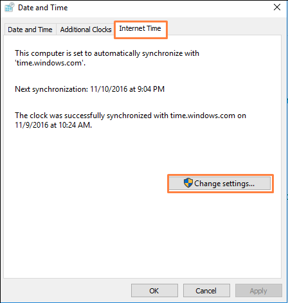Click the Date and Time window icon
288x303 pixels.
pos(10,7)
